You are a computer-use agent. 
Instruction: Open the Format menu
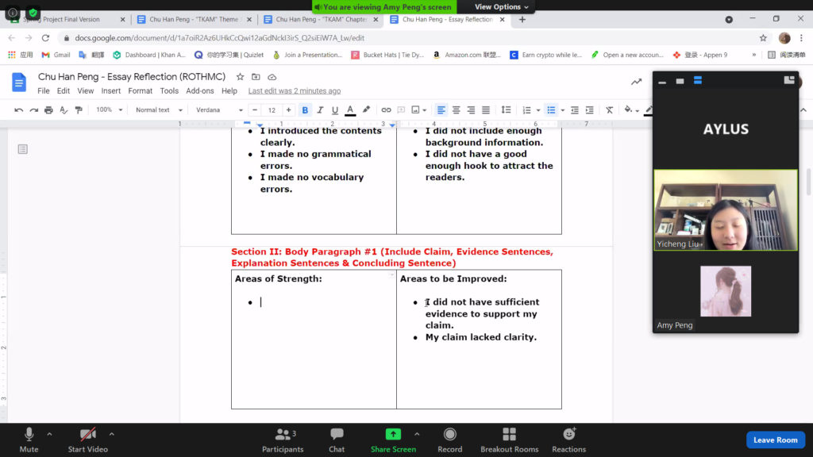pos(141,90)
